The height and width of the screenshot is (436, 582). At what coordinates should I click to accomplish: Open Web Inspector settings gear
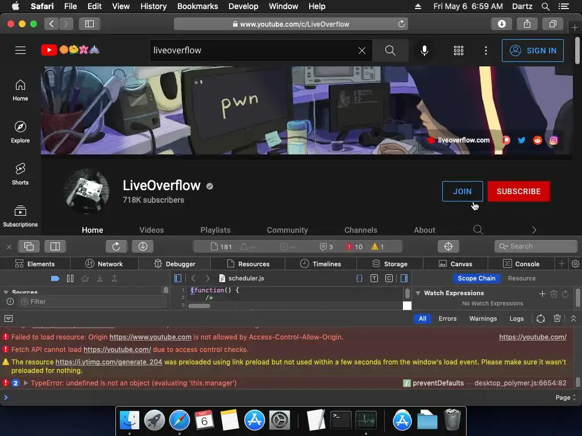coord(575,263)
